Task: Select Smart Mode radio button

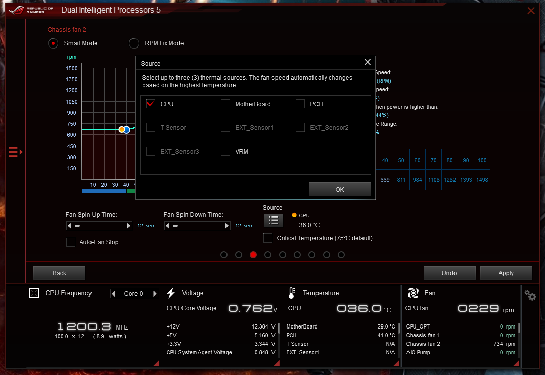Action: pos(53,43)
